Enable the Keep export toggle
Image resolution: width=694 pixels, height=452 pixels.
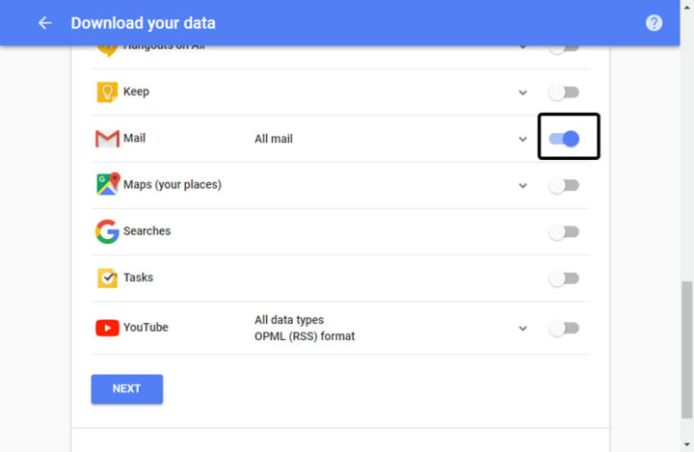pos(564,93)
